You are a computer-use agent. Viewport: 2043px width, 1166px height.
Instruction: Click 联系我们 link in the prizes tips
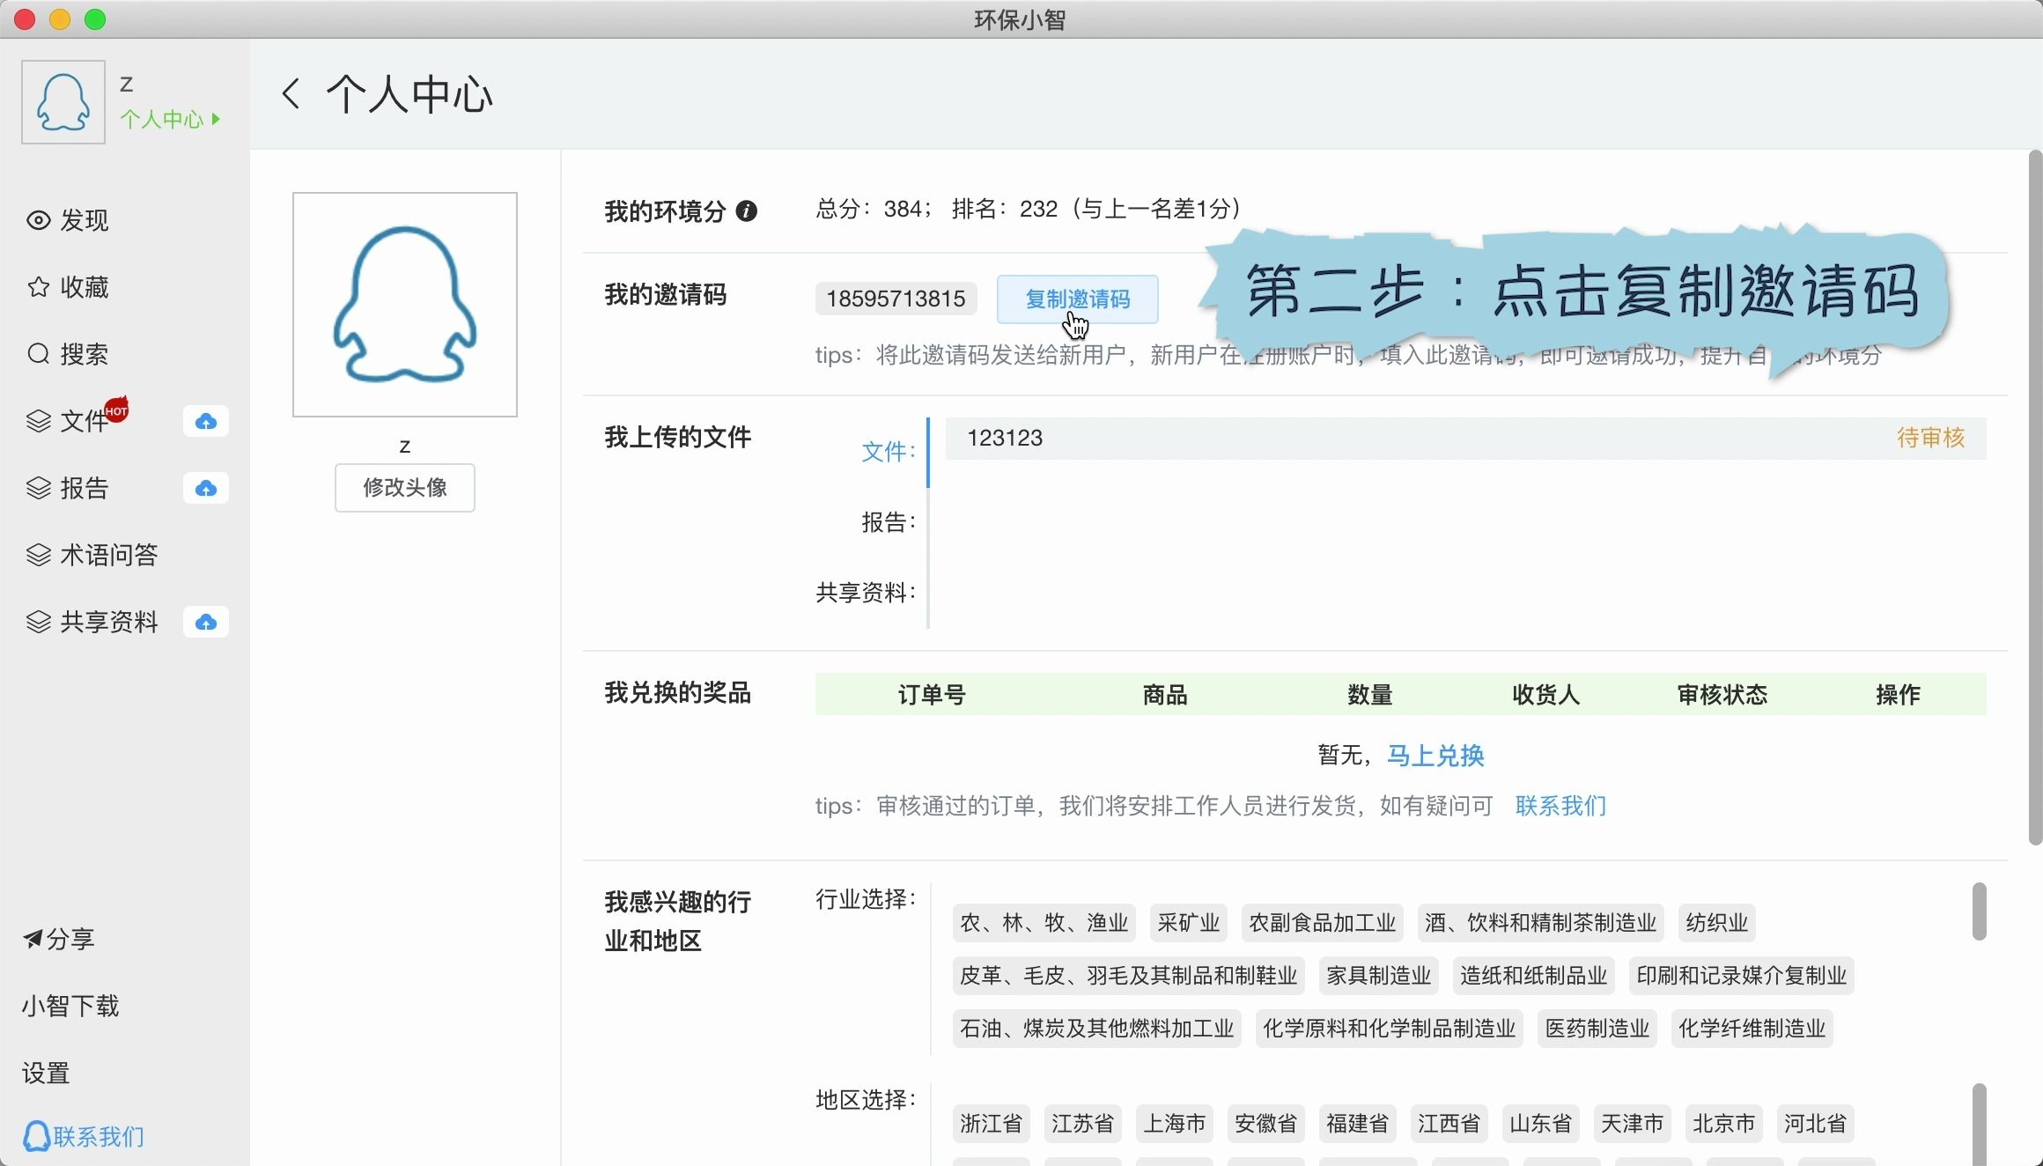[x=1560, y=806]
